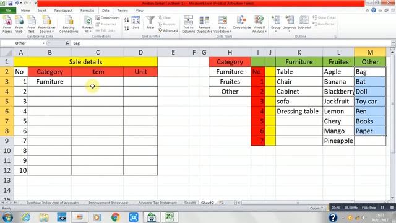Open the Outline dialog launcher
The image size is (396, 223).
[x=335, y=37]
